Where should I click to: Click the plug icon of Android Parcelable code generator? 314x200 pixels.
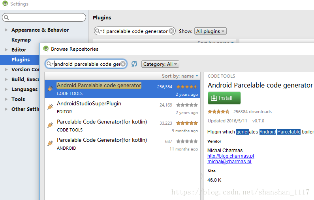(x=50, y=89)
